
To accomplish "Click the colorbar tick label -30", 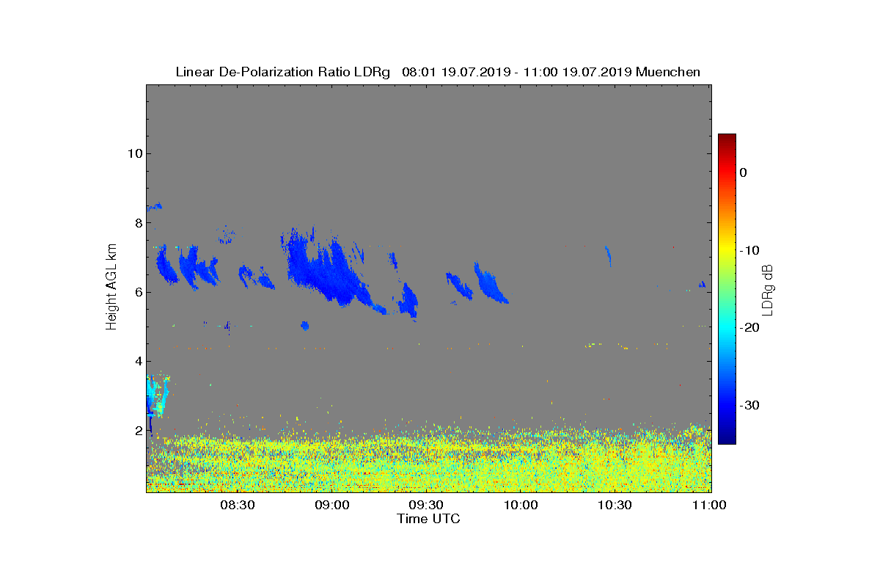I will click(x=749, y=406).
